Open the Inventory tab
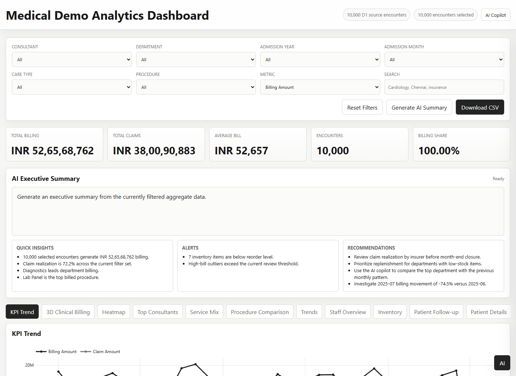Image resolution: width=516 pixels, height=376 pixels. click(x=390, y=312)
